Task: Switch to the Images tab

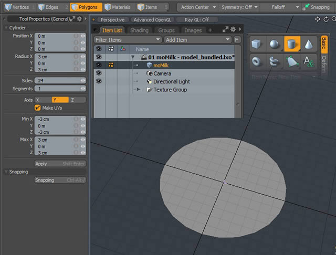Action: click(193, 30)
